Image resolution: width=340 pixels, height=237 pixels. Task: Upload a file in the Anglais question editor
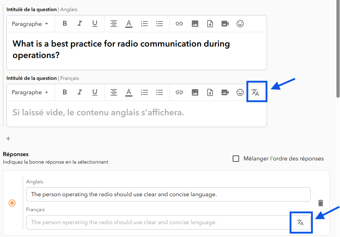210,23
